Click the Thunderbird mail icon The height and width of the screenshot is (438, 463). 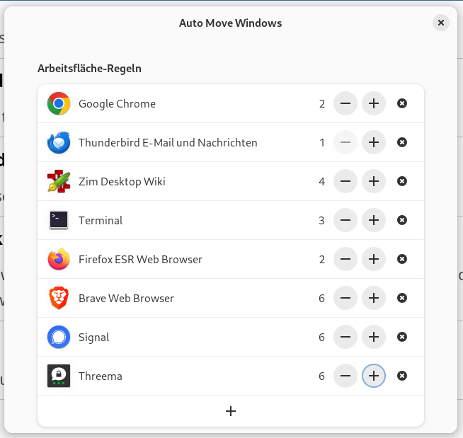59,143
